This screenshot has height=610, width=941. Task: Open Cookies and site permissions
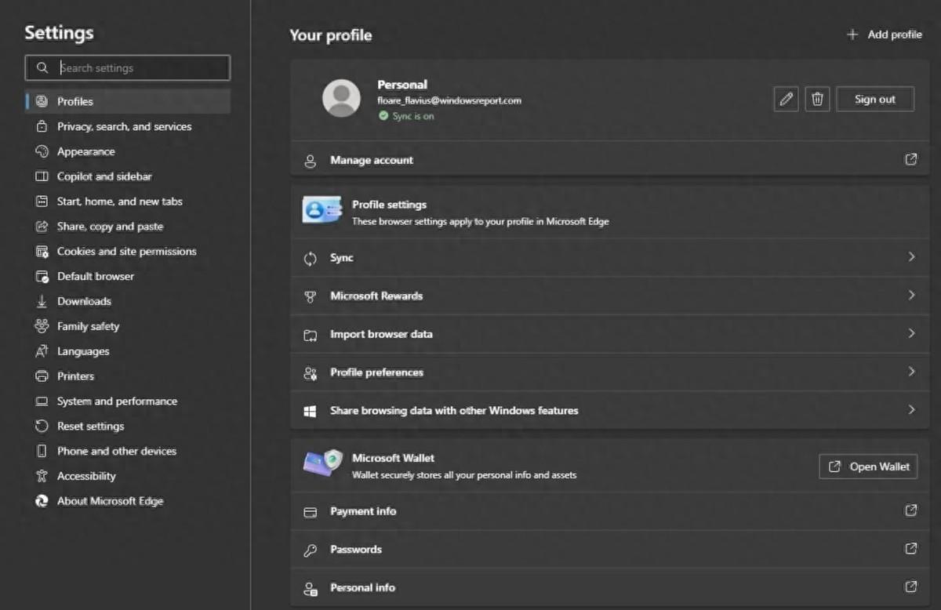(x=128, y=252)
